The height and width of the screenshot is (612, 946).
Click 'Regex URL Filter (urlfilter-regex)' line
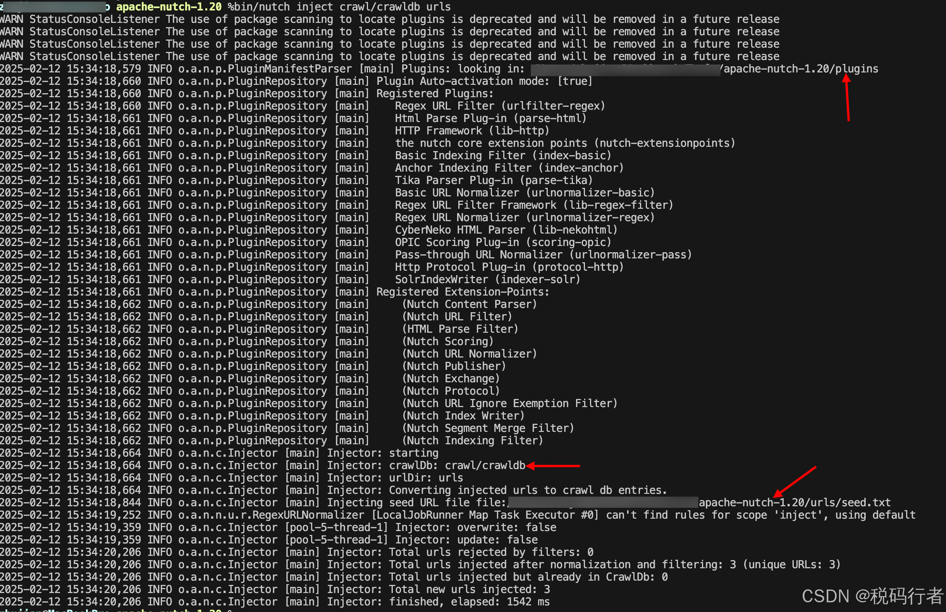(x=500, y=106)
